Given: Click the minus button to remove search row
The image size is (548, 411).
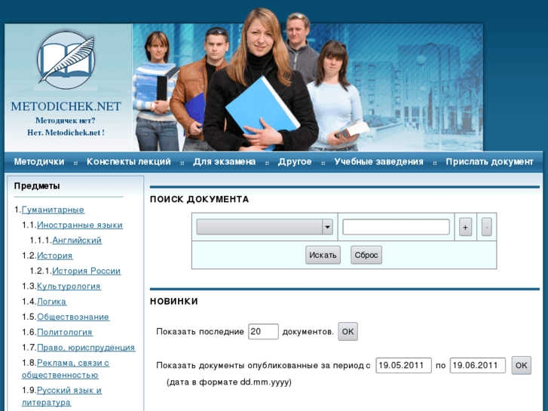Looking at the screenshot, I should click(x=486, y=227).
